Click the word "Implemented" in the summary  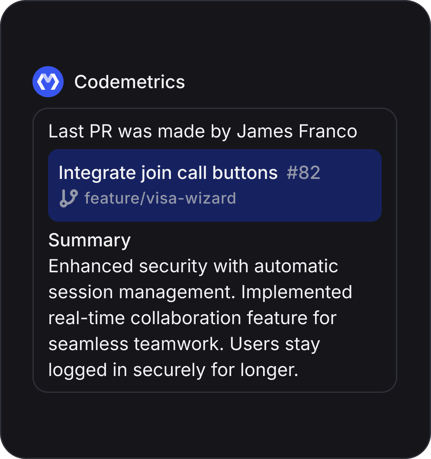(x=296, y=292)
